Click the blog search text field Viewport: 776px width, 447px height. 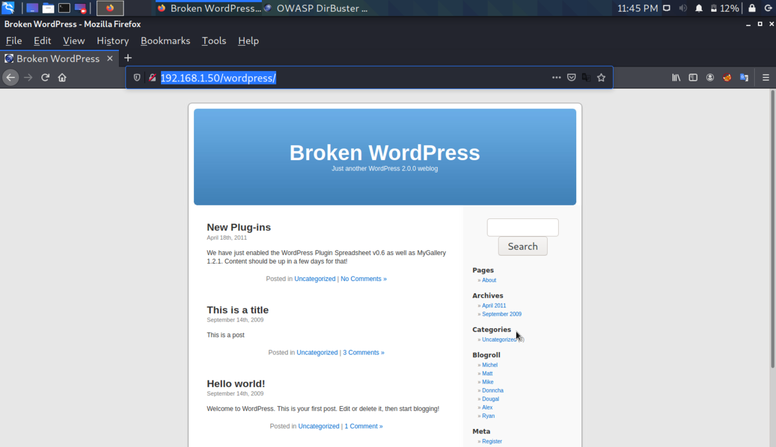coord(523,227)
